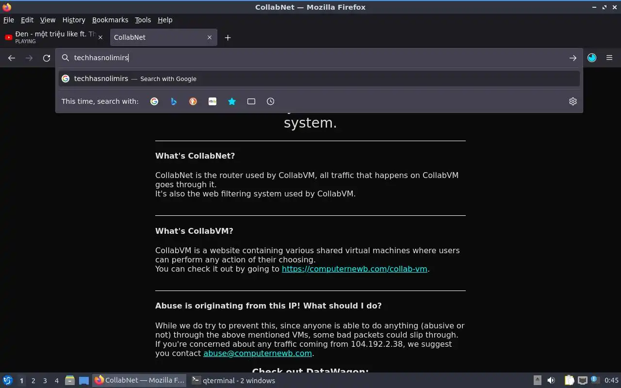Open the Lubuntu start menu icon
This screenshot has width=621, height=388.
pyautogui.click(x=8, y=380)
